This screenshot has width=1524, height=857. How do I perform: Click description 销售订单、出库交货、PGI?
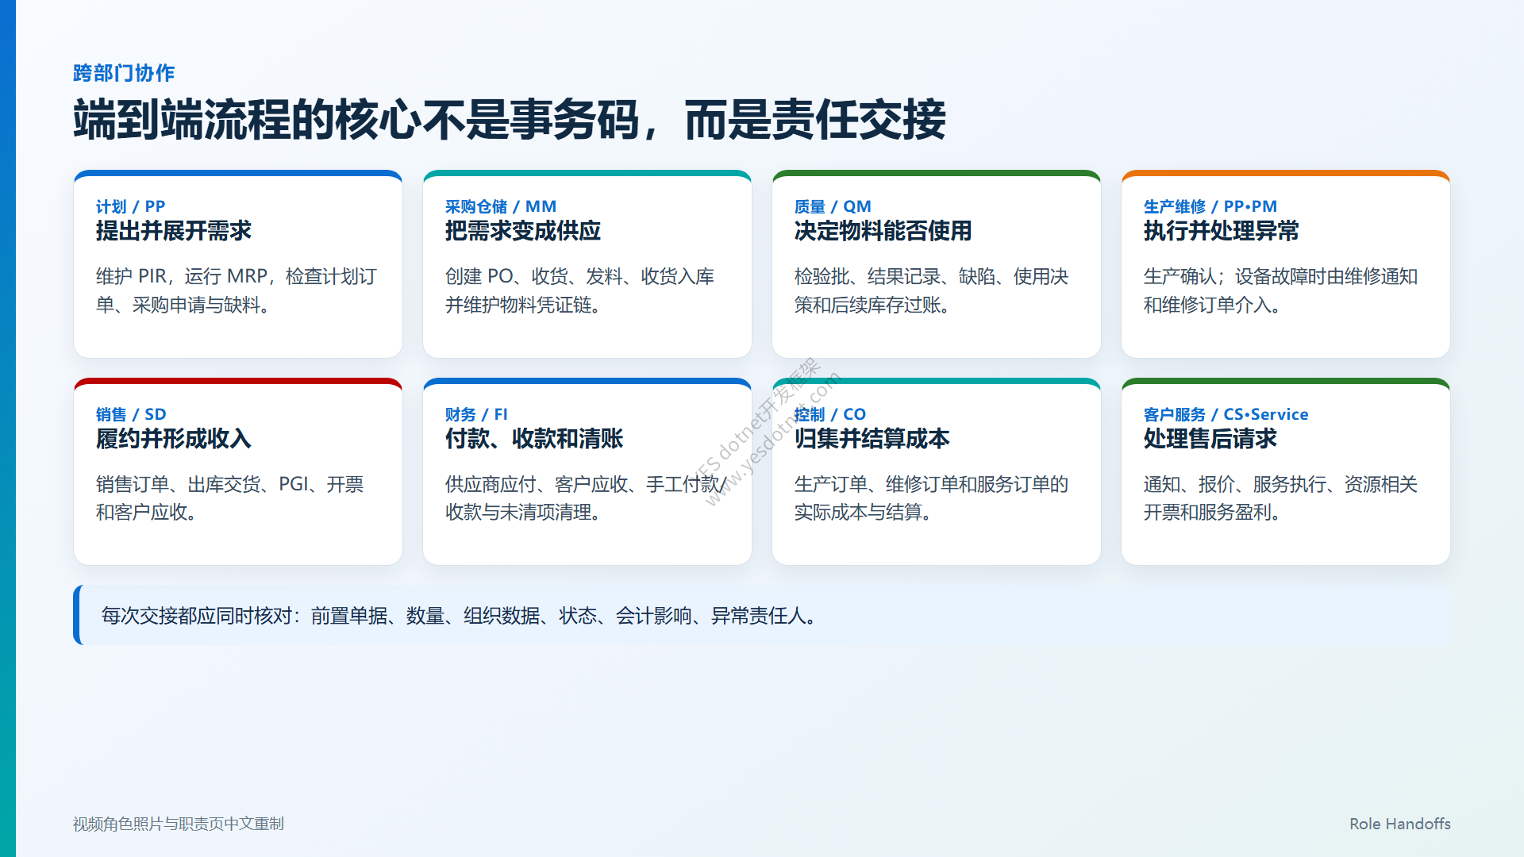pyautogui.click(x=229, y=498)
